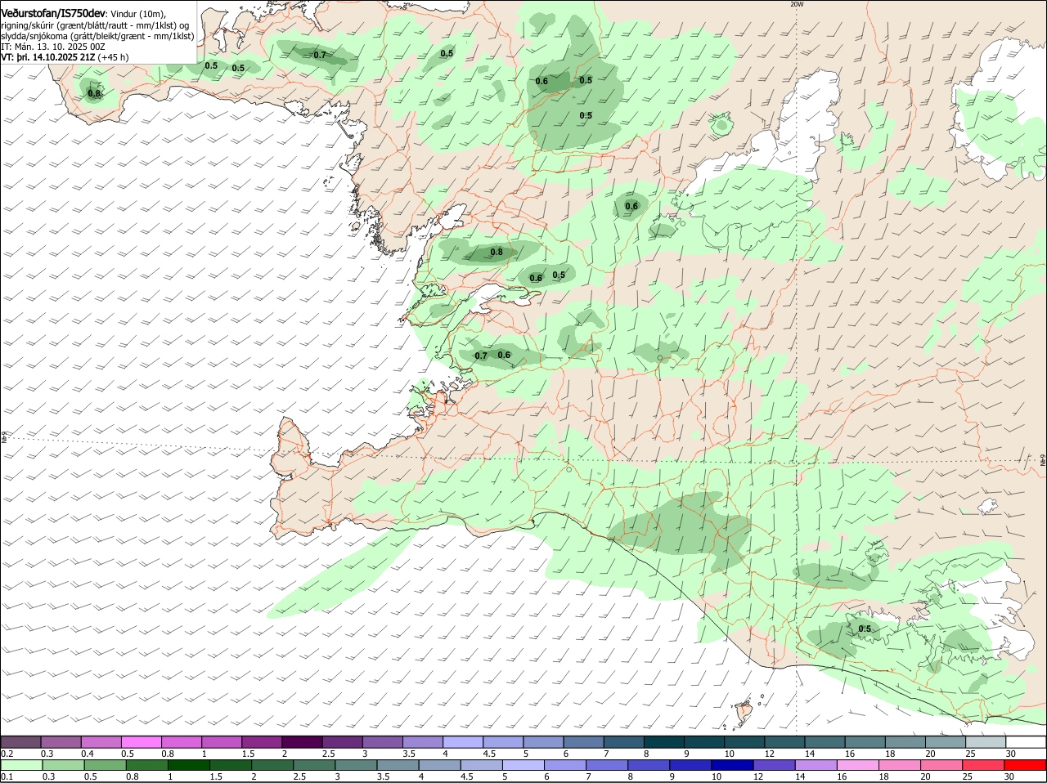Click the 30 value on lower legend
Image resolution: width=1047 pixels, height=783 pixels.
1009,776
